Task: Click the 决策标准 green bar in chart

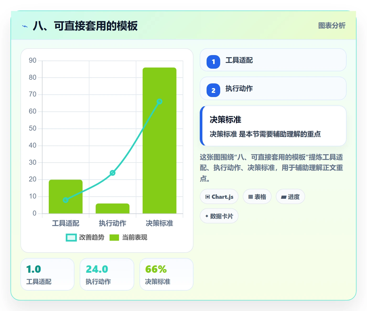Action: click(159, 141)
